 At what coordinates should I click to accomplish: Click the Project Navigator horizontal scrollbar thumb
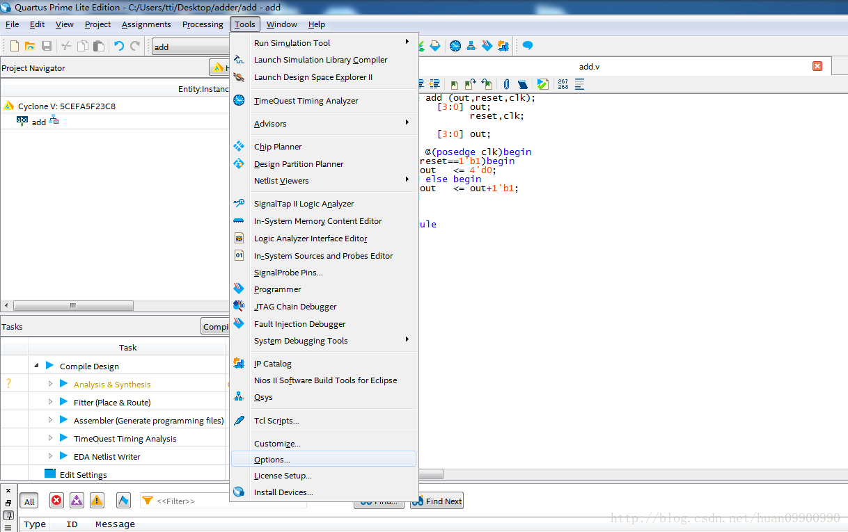point(73,305)
